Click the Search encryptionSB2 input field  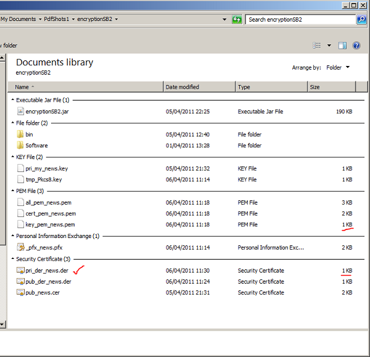pyautogui.click(x=300, y=20)
